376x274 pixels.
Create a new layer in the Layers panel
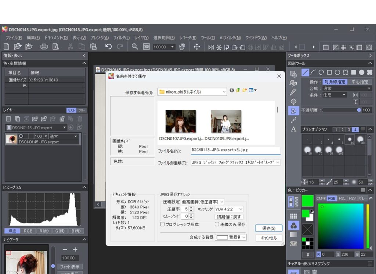pos(8,118)
